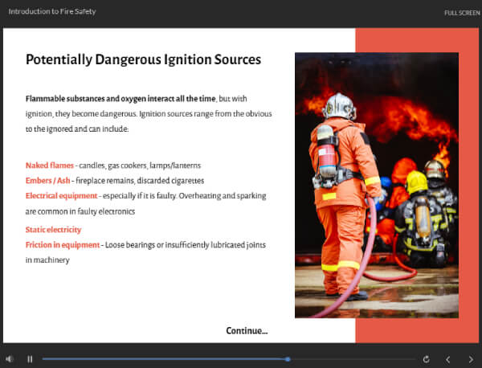Click the 'Potentially Dangerous Ignition Sources' heading
The height and width of the screenshot is (368, 482).
(143, 59)
